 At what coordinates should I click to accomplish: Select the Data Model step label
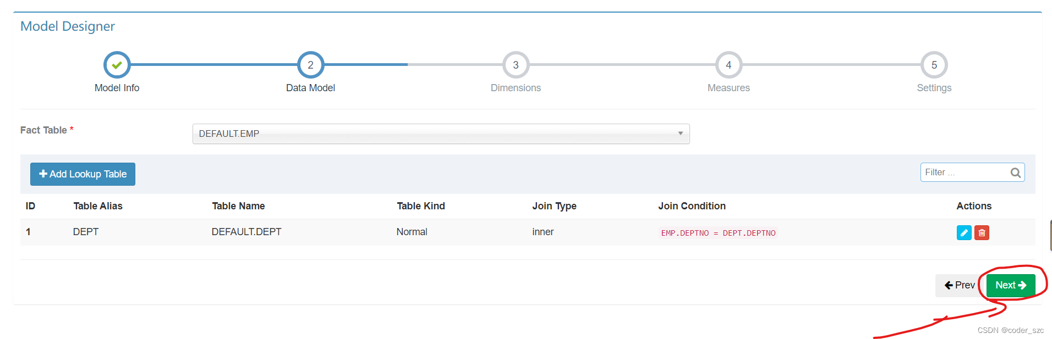(x=310, y=88)
